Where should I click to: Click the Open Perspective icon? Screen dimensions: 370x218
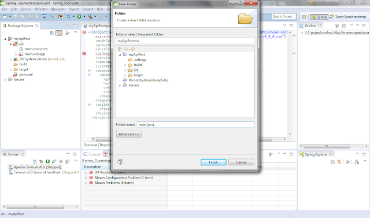click(x=305, y=17)
